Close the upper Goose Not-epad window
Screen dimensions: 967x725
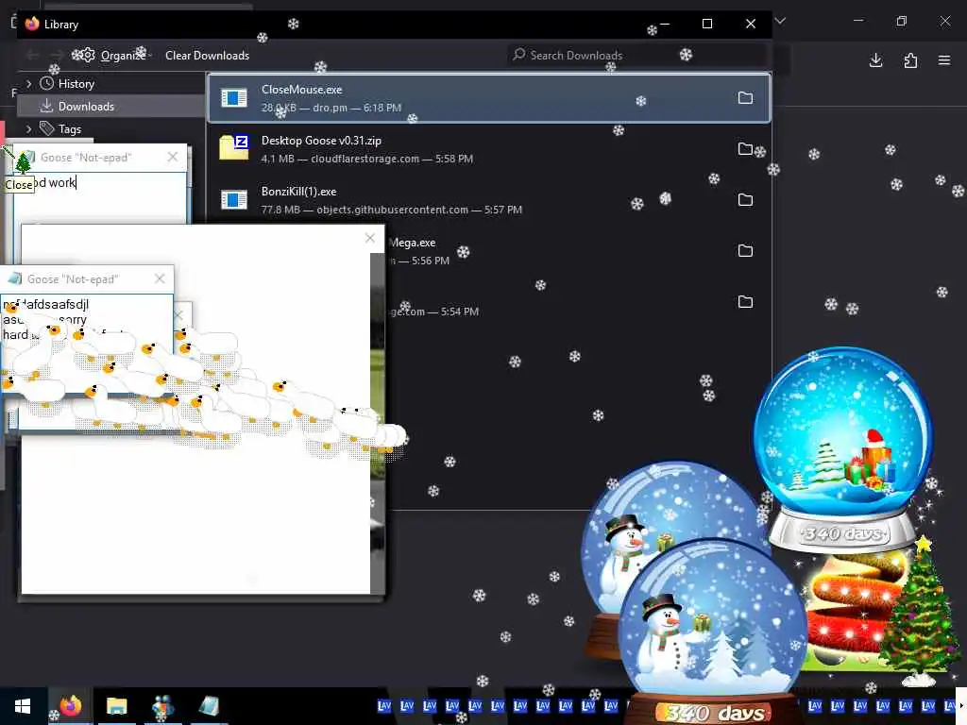(x=173, y=157)
